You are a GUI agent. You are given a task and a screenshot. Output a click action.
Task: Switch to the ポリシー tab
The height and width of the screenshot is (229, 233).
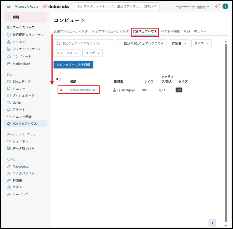pyautogui.click(x=200, y=31)
